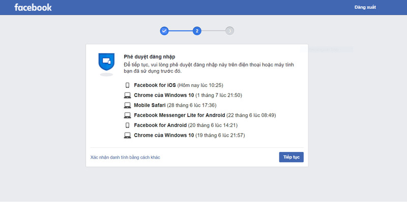
Task: Click laptop icon beside Facebook Messenger Lite for Android
Action: pos(127,115)
